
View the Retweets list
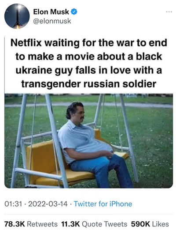pyautogui.click(x=42, y=224)
